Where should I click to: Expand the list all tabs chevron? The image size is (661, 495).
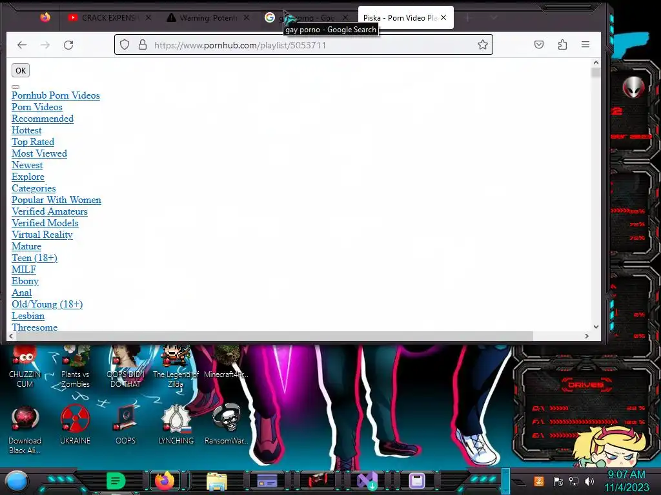coord(494,17)
